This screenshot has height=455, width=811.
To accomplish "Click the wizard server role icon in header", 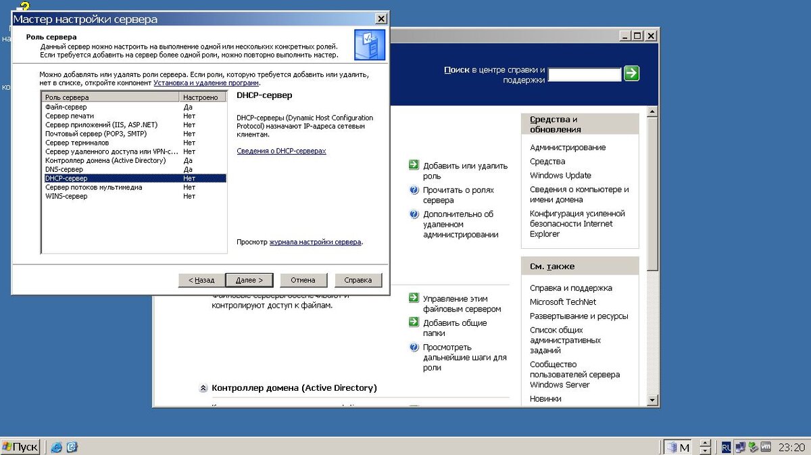I will coord(370,45).
